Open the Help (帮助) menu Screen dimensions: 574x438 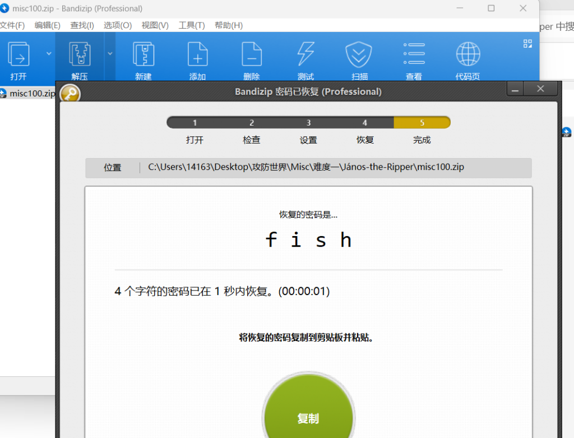pyautogui.click(x=228, y=25)
